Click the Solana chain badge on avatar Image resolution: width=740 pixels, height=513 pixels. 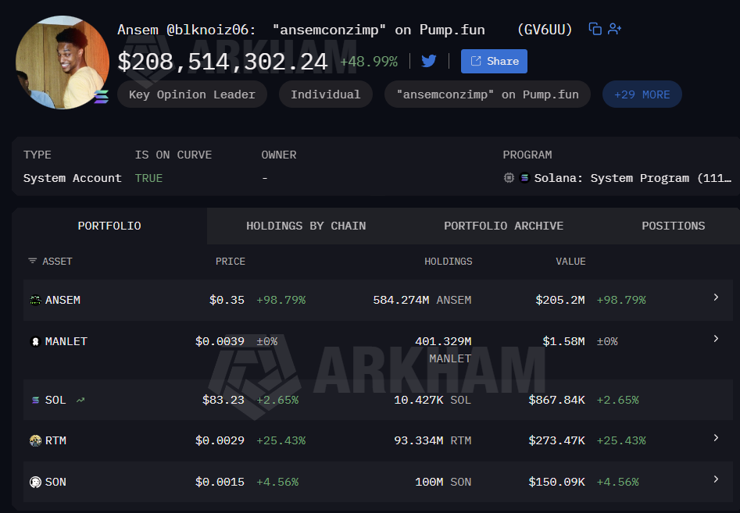click(x=101, y=97)
